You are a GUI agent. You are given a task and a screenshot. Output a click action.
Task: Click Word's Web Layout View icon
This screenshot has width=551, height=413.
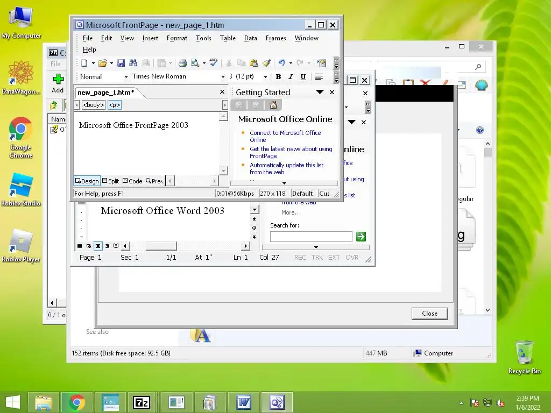click(89, 246)
